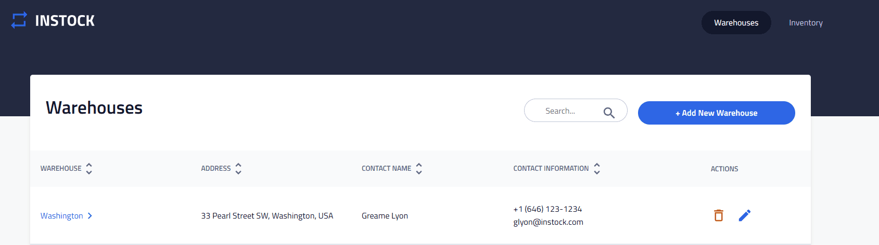This screenshot has height=245, width=879.
Task: Delete the Washington warehouse with trash icon
Action: [x=719, y=215]
